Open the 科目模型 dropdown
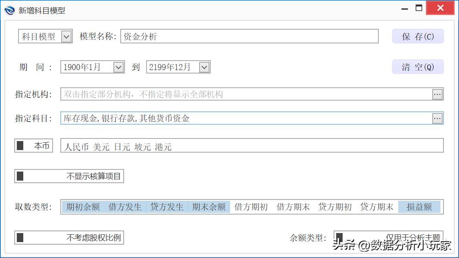 (67, 36)
